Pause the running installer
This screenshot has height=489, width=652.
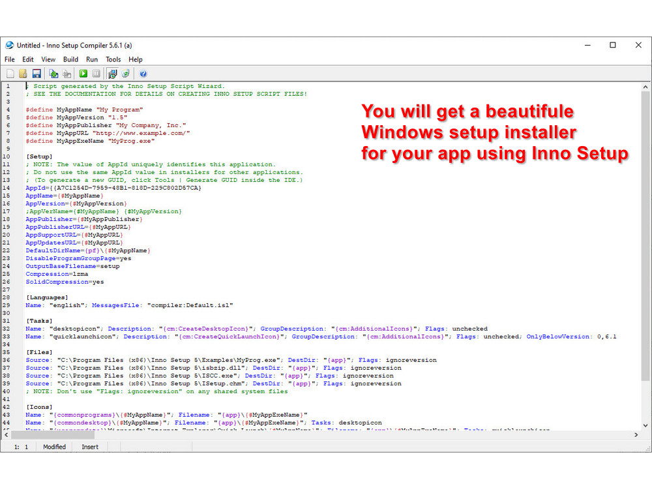coord(96,73)
